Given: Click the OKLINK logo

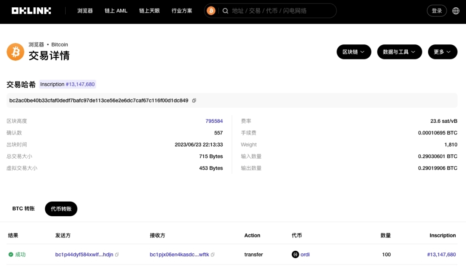Looking at the screenshot, I should (31, 10).
